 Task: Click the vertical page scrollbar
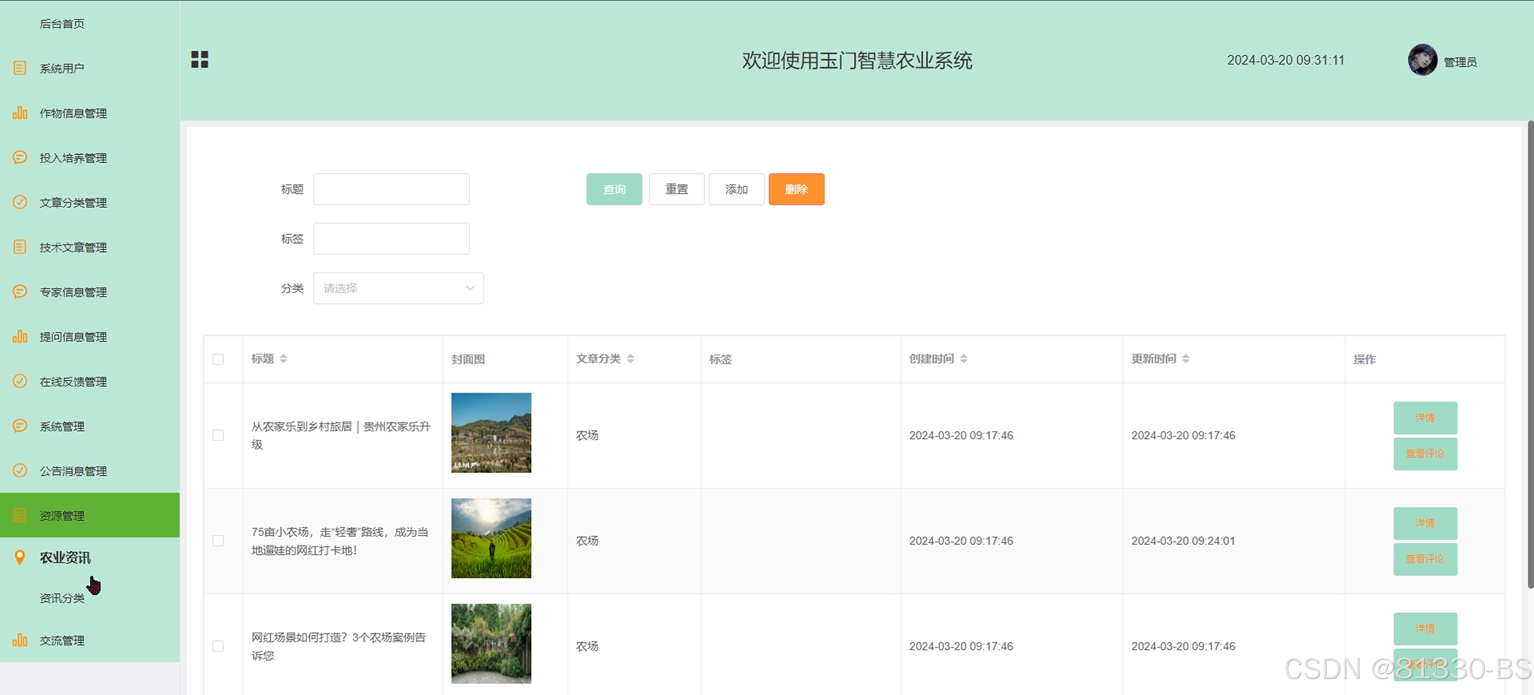point(1530,357)
